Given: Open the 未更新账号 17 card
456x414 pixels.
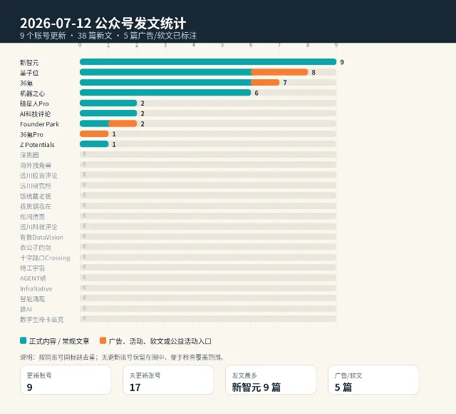Looking at the screenshot, I should 168,380.
